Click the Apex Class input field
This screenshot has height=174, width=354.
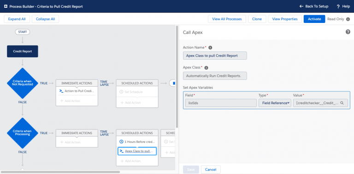coord(215,76)
